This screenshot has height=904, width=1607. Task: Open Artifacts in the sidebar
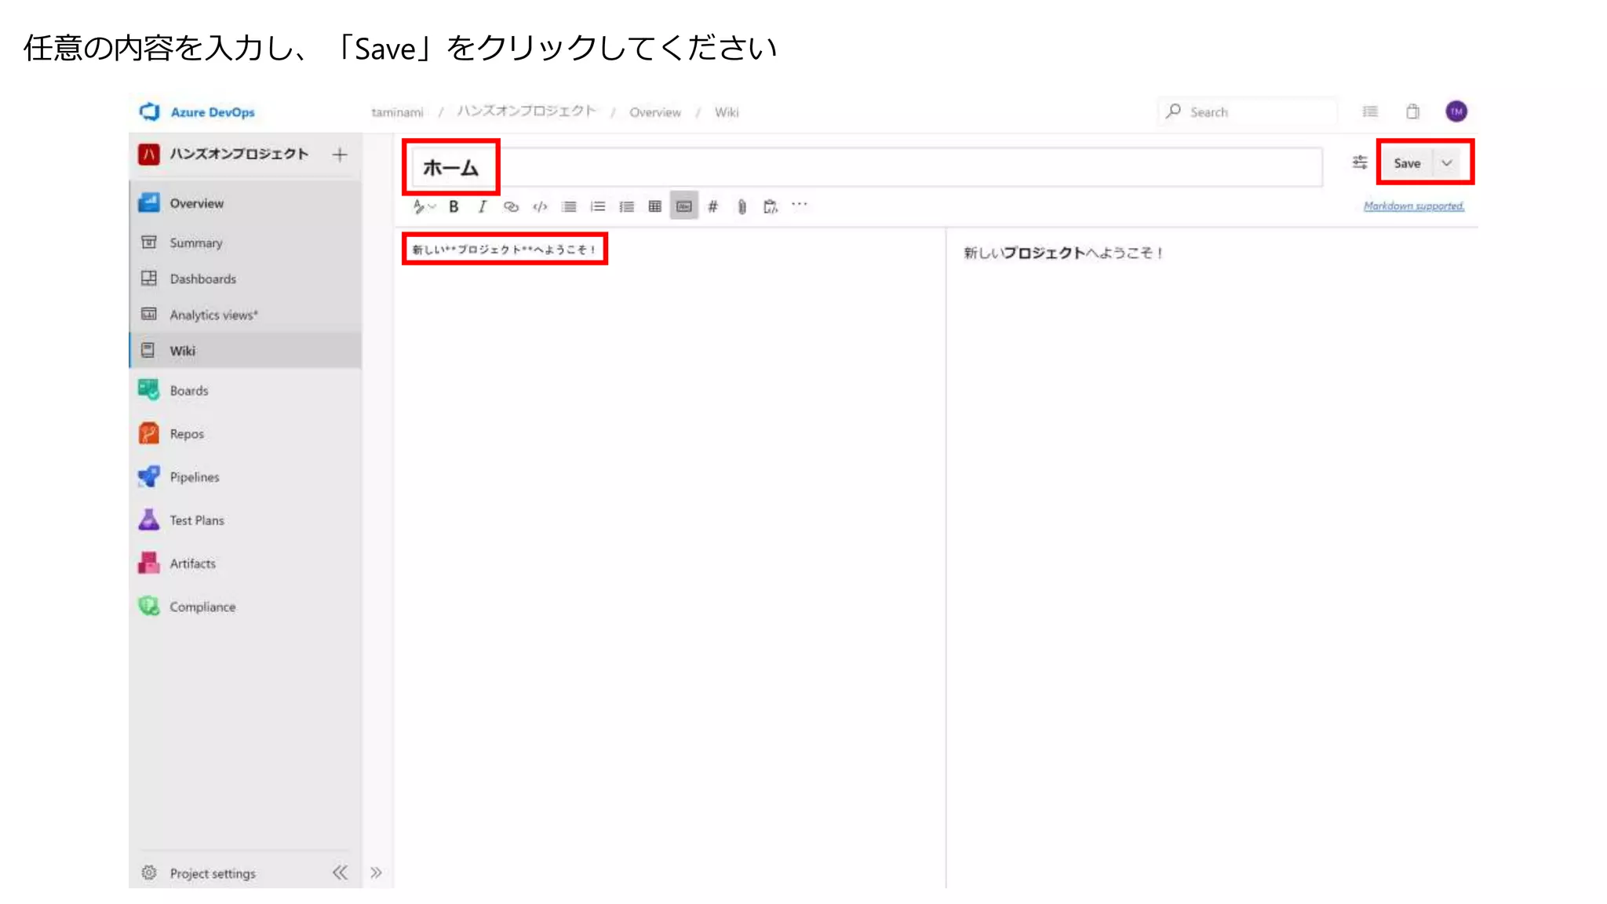click(246, 563)
